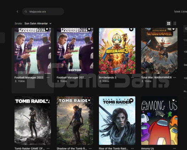Click Yükle under Borderlands 3
Viewport: 187px width, 150px height.
[104, 81]
